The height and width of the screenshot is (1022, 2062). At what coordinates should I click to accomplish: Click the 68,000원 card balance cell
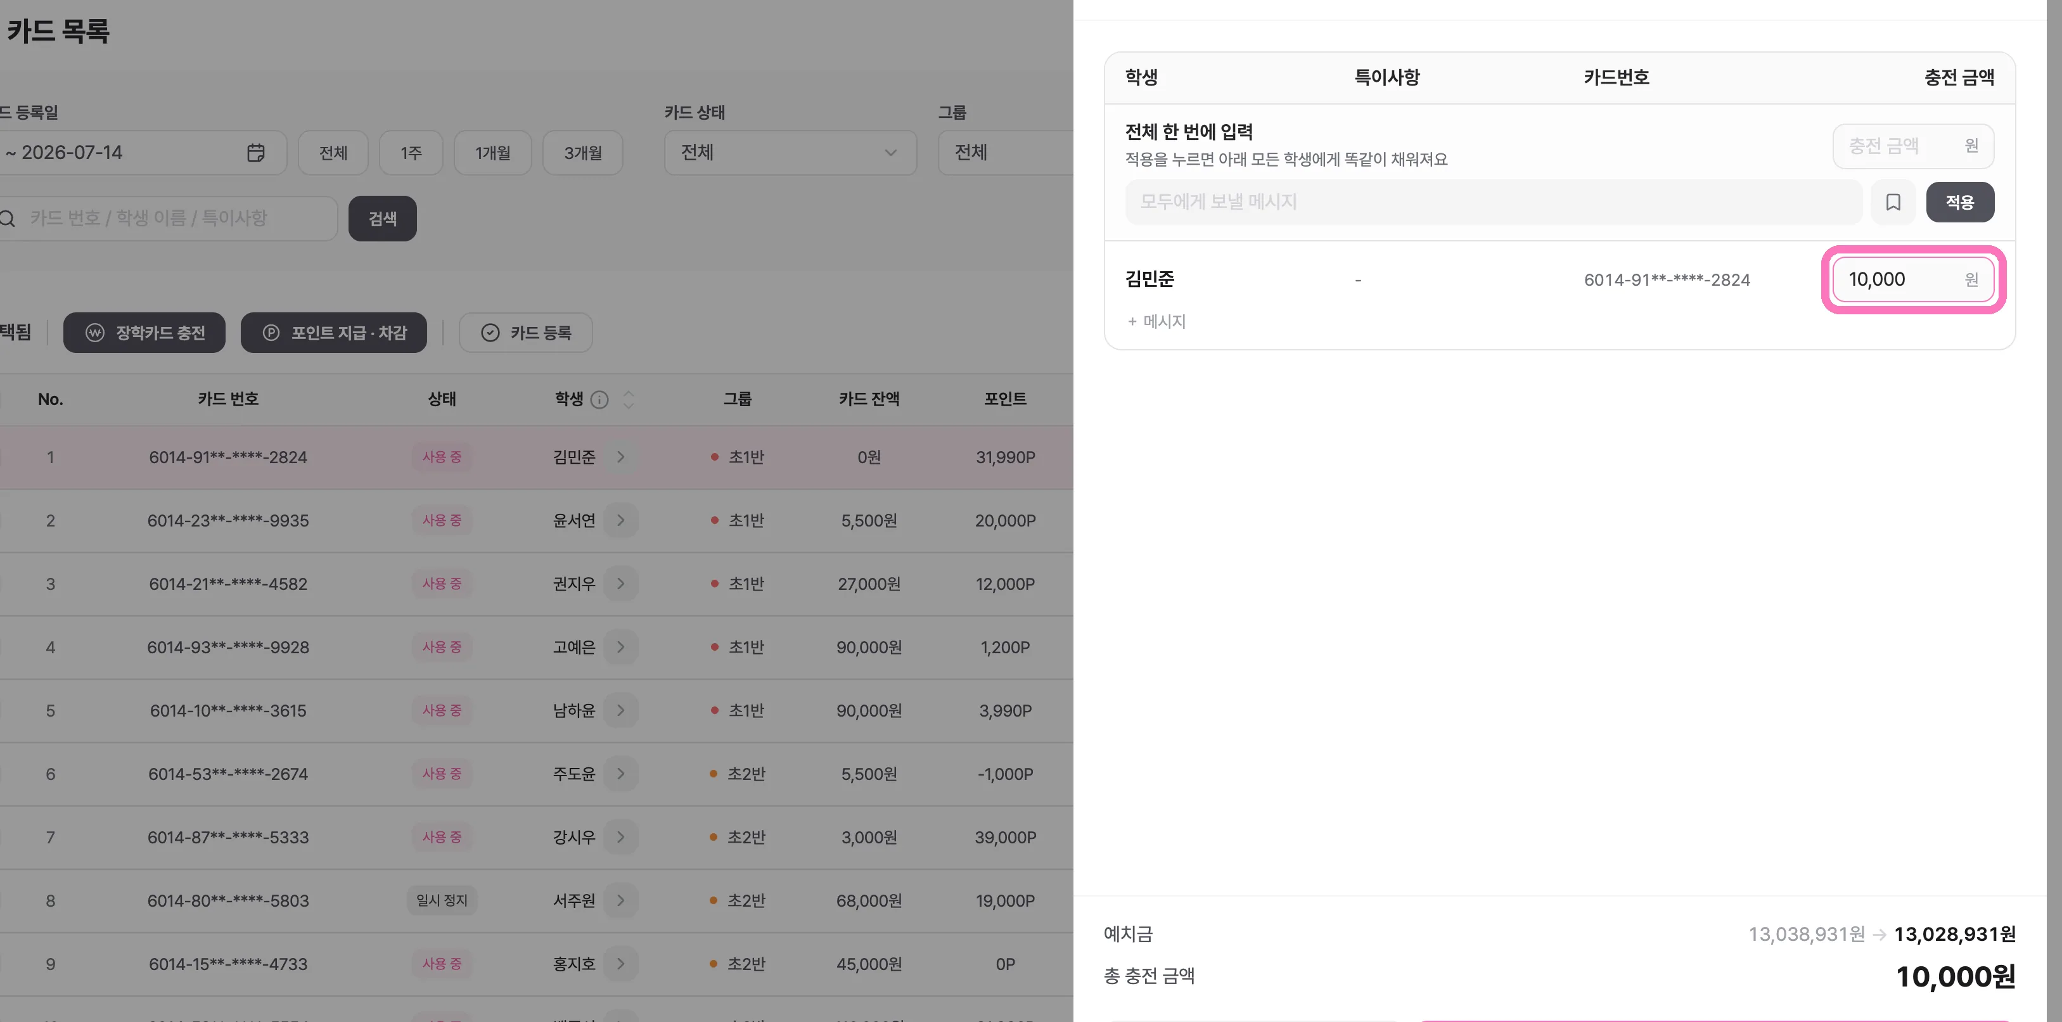[869, 901]
